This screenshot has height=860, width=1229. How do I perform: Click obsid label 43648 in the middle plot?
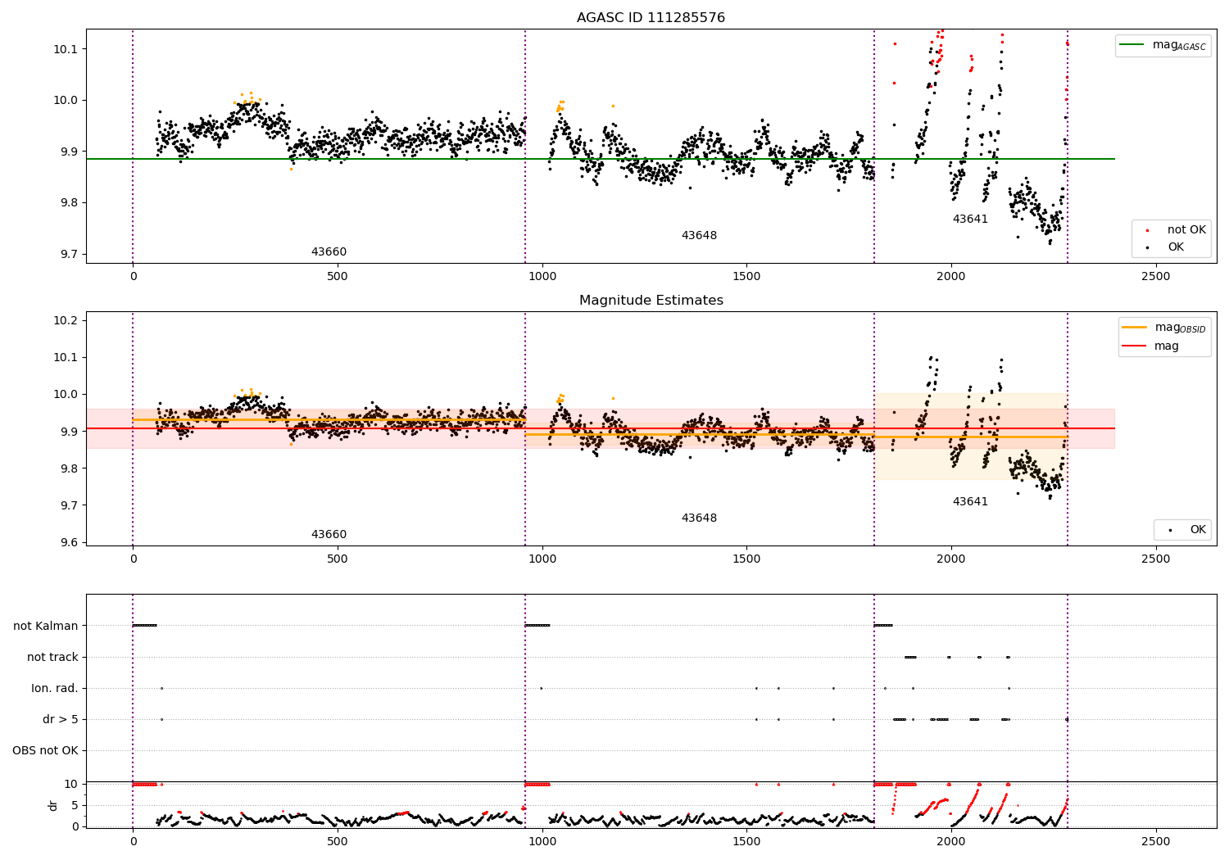pyautogui.click(x=699, y=518)
